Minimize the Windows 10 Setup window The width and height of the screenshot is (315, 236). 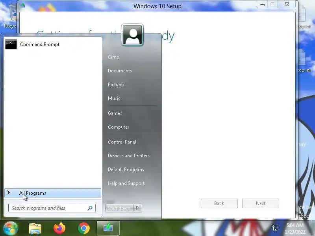pos(262,5)
